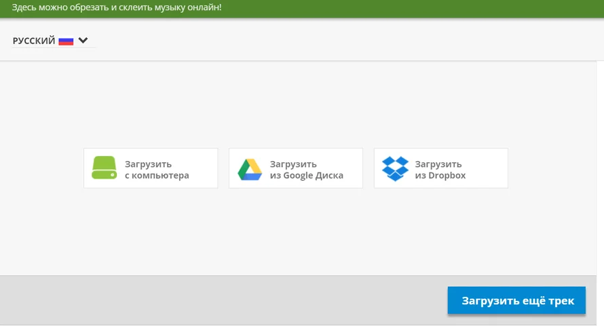The height and width of the screenshot is (326, 604).
Task: Open the РУССКИЙ language selector
Action: 54,41
